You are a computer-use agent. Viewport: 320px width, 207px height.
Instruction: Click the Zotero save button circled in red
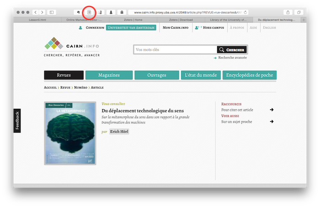click(90, 12)
